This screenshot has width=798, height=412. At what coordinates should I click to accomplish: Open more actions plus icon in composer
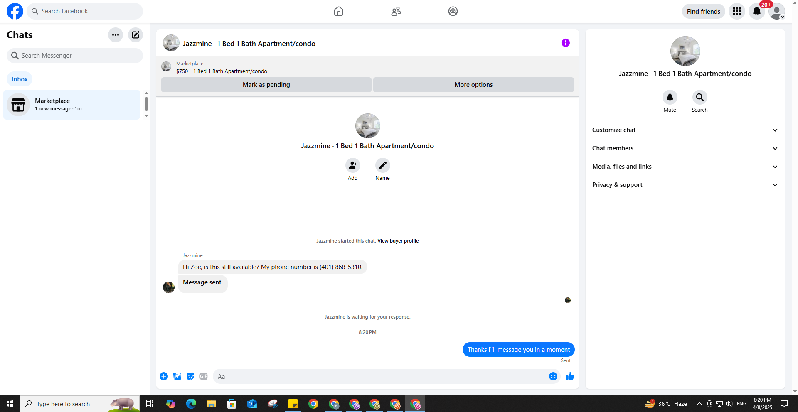[164, 376]
